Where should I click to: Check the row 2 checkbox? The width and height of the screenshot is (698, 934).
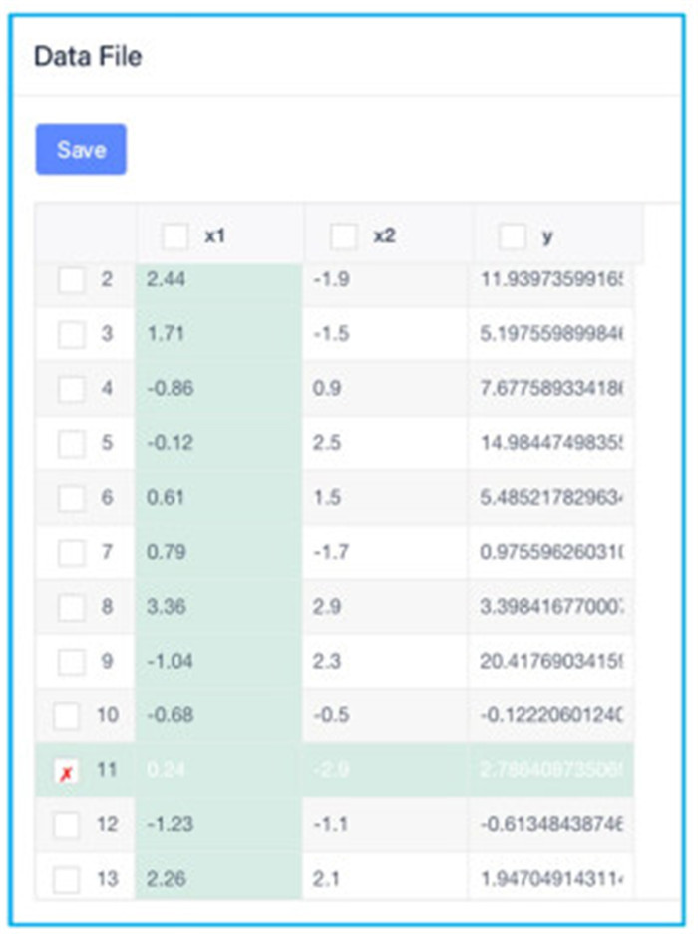point(71,280)
